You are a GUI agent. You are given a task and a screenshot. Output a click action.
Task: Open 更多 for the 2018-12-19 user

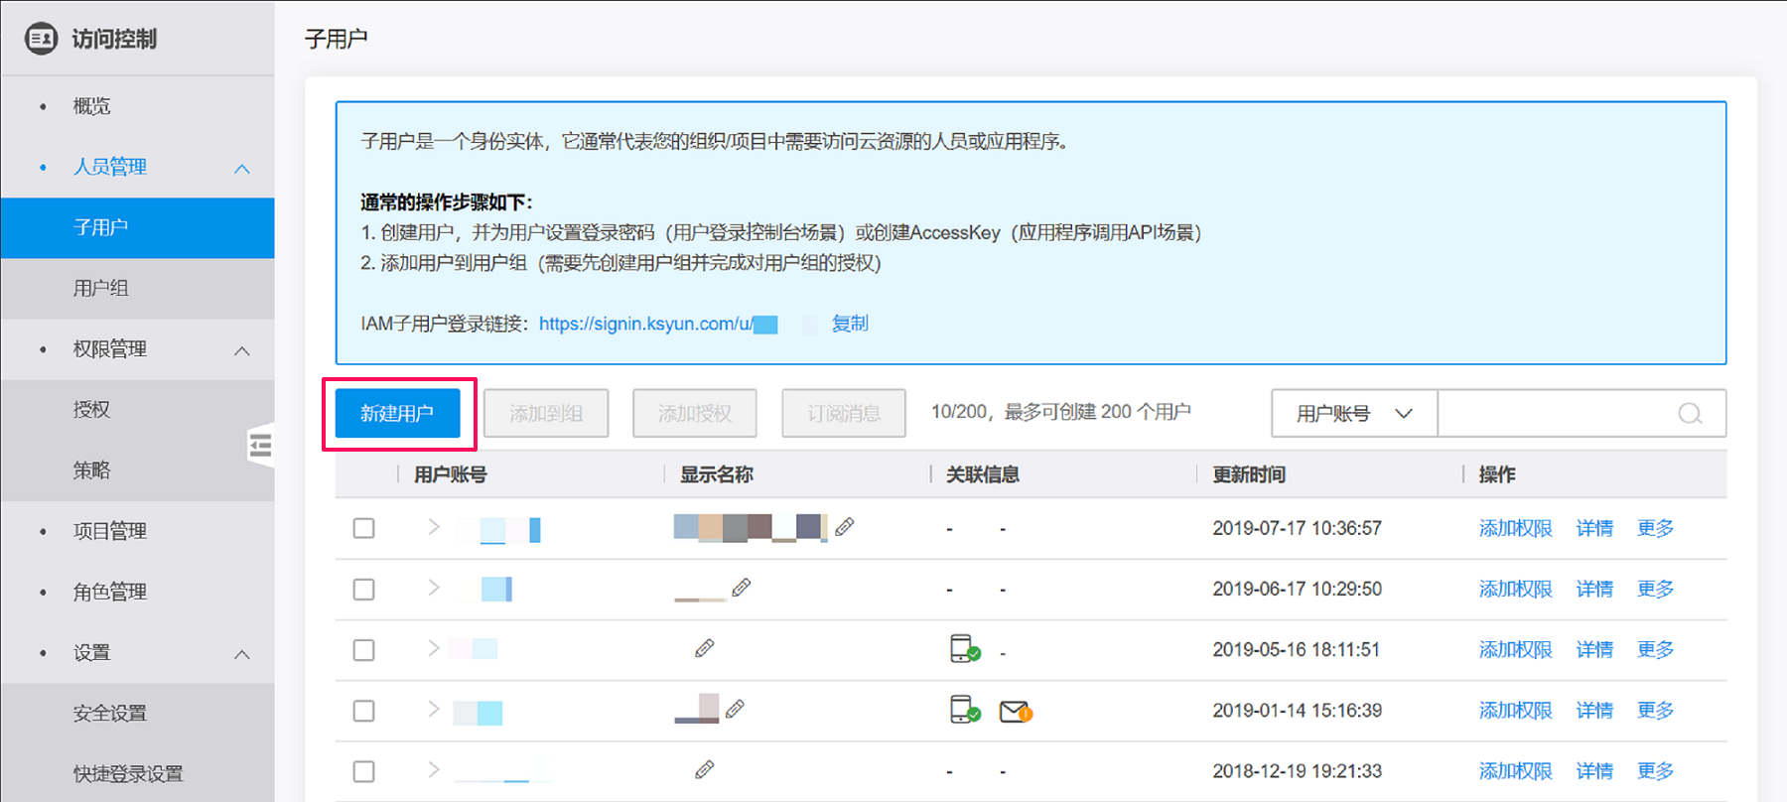pos(1655,770)
